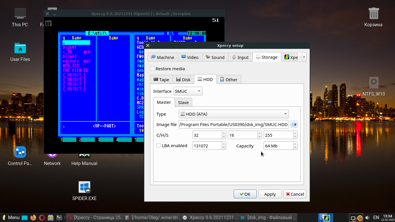Launch SPIDER.EXE shortcut
Viewport: 395px width, 222px height.
coord(84,191)
